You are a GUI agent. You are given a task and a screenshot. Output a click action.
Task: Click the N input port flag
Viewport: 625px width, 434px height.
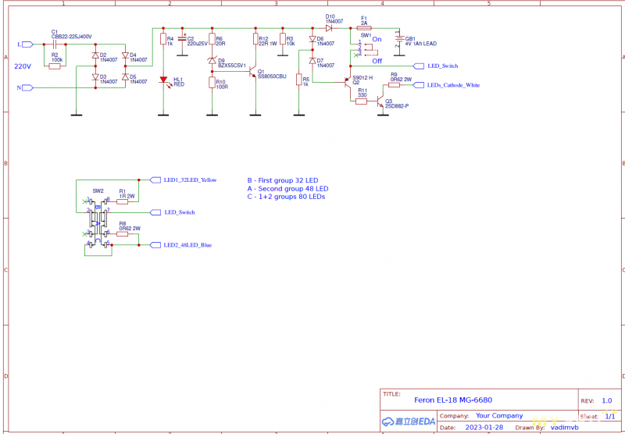(x=27, y=87)
